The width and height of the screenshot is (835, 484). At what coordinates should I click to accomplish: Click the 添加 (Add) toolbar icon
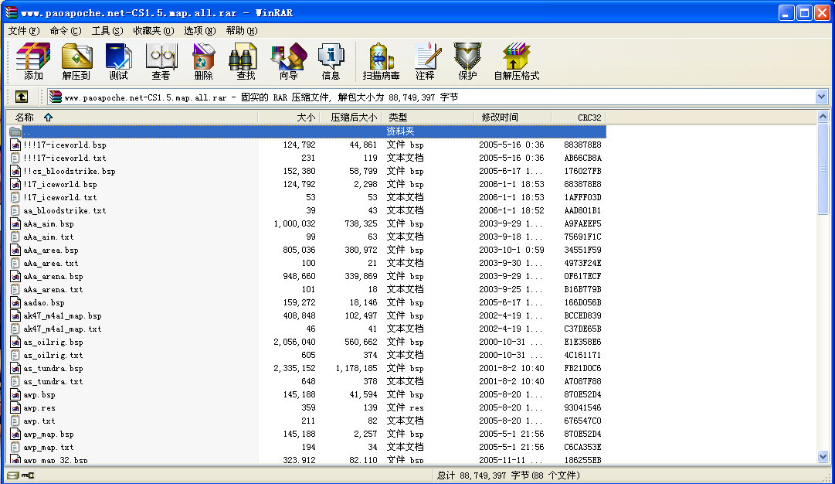coord(32,60)
